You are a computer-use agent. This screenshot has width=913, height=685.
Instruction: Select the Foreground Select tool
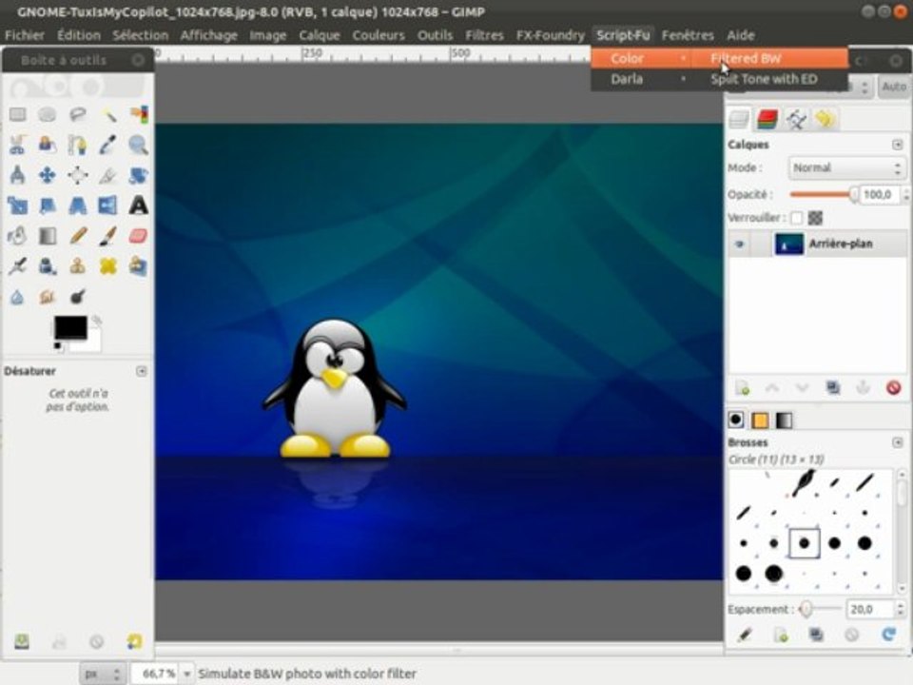[48, 145]
